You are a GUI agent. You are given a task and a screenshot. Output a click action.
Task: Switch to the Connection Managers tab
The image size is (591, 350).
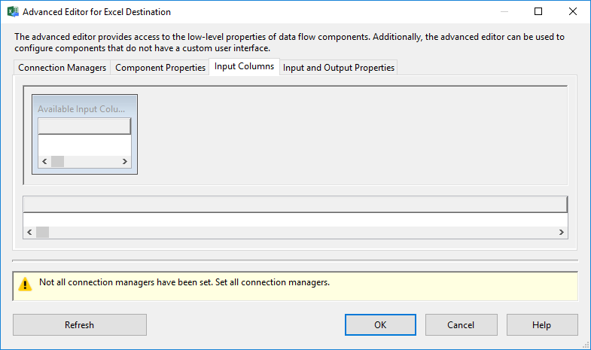62,68
